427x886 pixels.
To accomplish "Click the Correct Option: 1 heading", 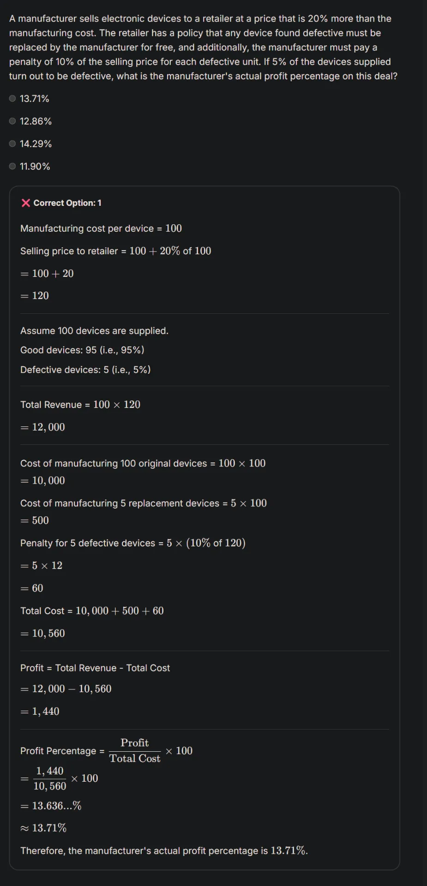I will pos(67,203).
